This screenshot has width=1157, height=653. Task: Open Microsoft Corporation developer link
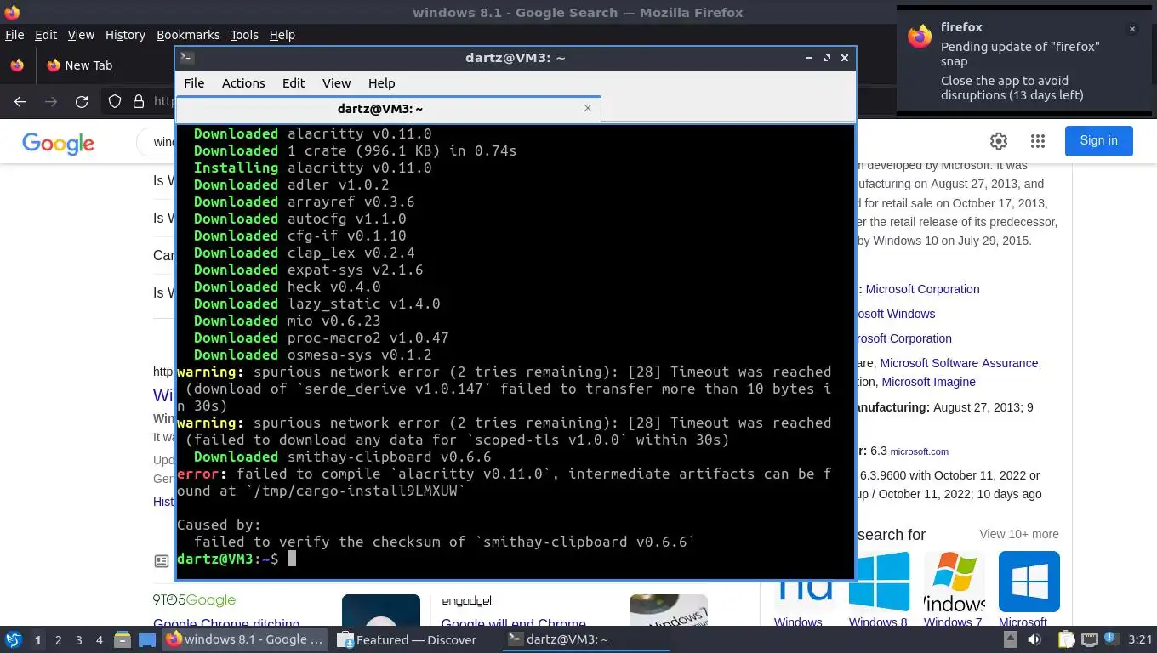922,289
